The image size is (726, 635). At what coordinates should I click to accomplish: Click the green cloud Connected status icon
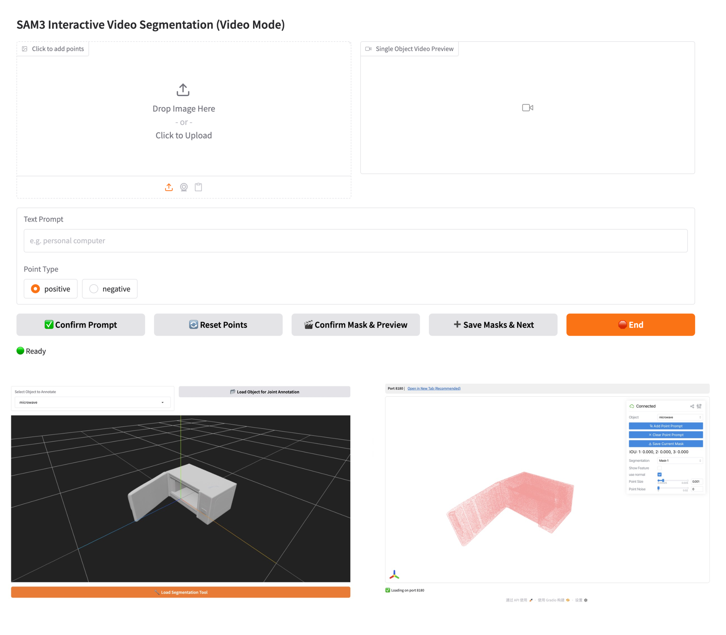coord(632,406)
